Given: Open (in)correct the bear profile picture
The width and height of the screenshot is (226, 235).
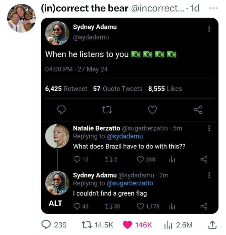Looking at the screenshot, I should coord(21,18).
